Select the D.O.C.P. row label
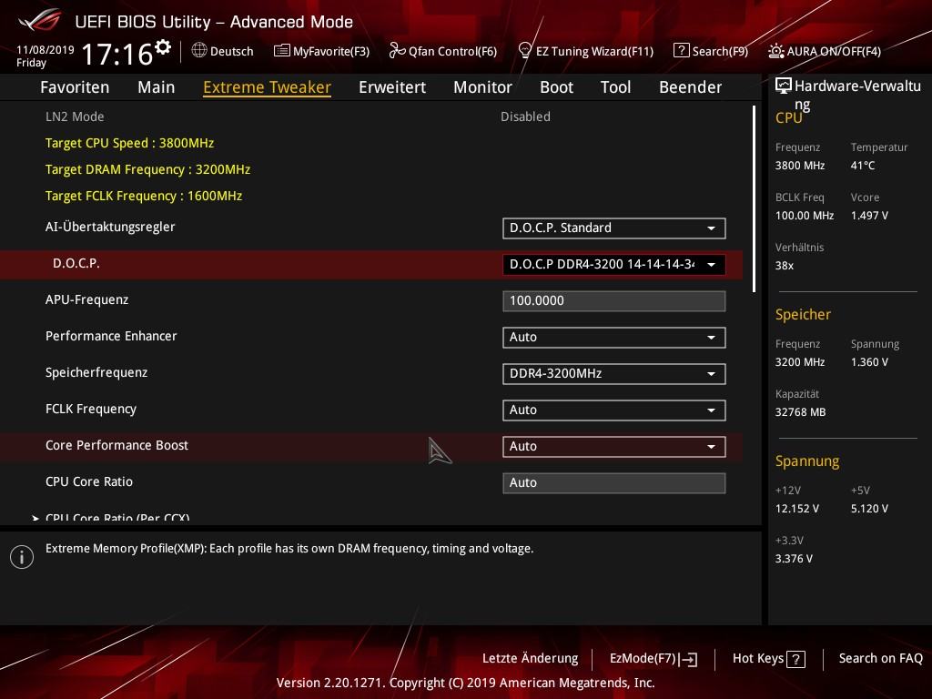Viewport: 932px width, 699px height. [x=76, y=263]
